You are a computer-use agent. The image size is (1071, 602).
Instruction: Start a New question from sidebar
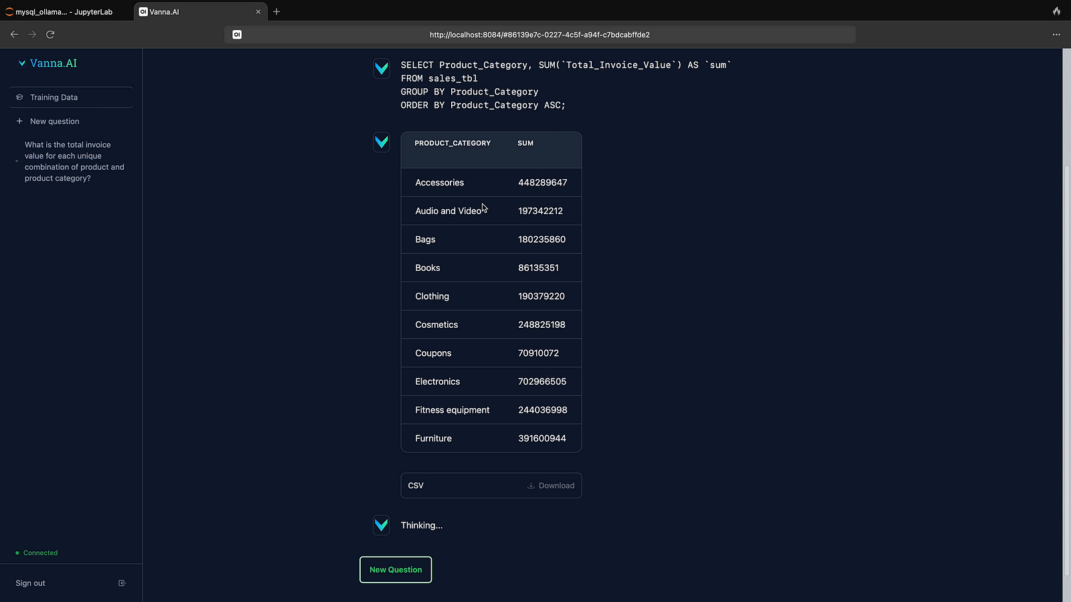pos(54,122)
